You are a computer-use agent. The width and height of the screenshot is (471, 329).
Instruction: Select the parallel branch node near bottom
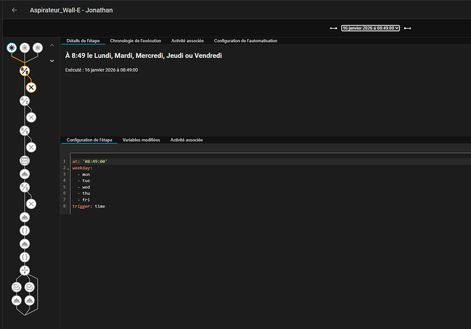click(x=25, y=270)
